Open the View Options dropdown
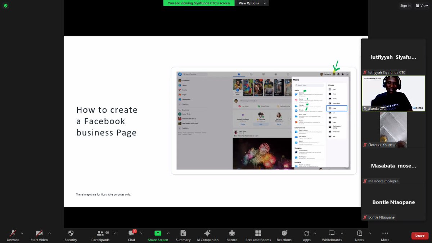 252,3
